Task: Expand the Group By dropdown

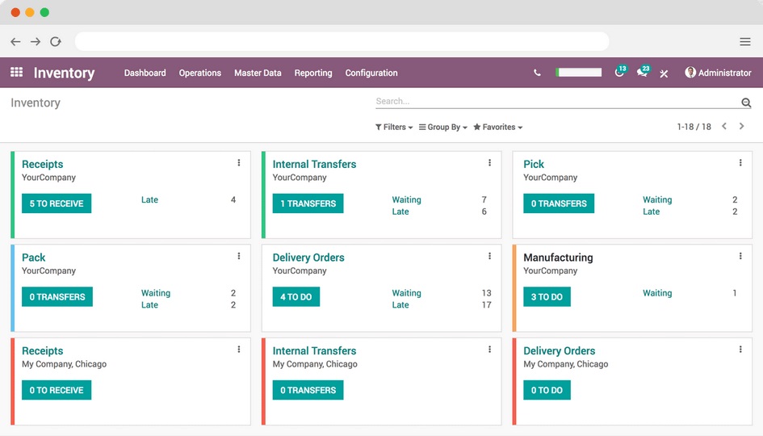Action: tap(443, 127)
